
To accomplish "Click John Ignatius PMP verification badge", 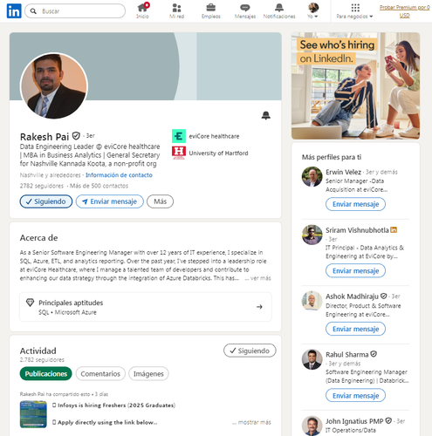I will pos(388,420).
